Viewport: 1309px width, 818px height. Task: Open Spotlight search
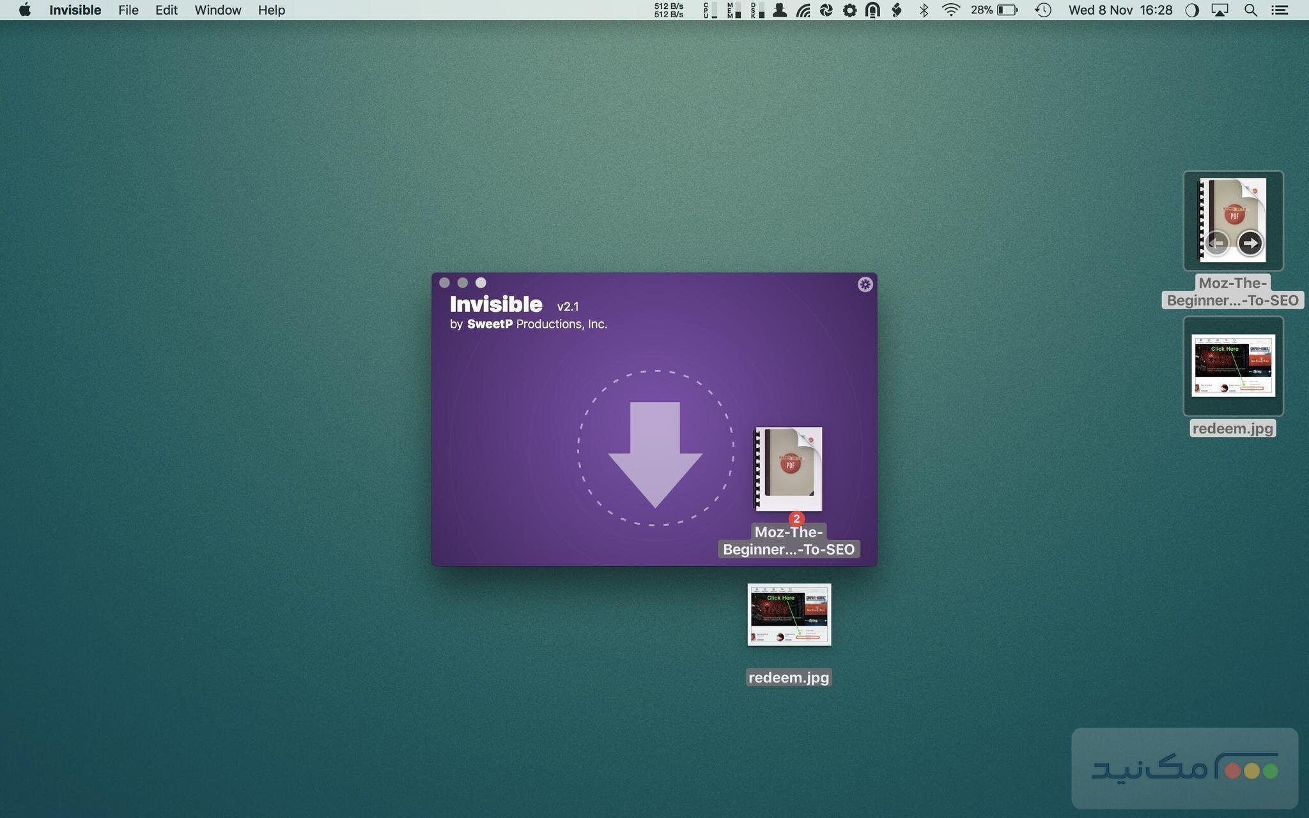[x=1251, y=10]
